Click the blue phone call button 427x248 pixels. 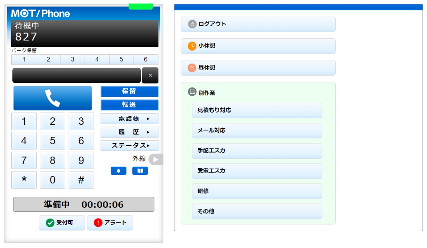[x=52, y=98]
